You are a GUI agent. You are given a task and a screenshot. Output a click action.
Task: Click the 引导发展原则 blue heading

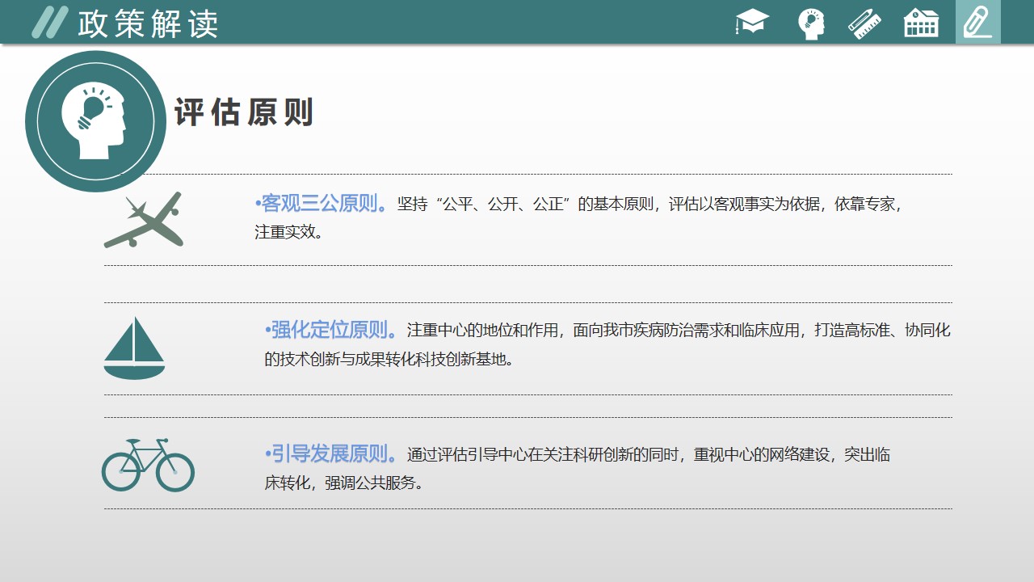tap(331, 454)
